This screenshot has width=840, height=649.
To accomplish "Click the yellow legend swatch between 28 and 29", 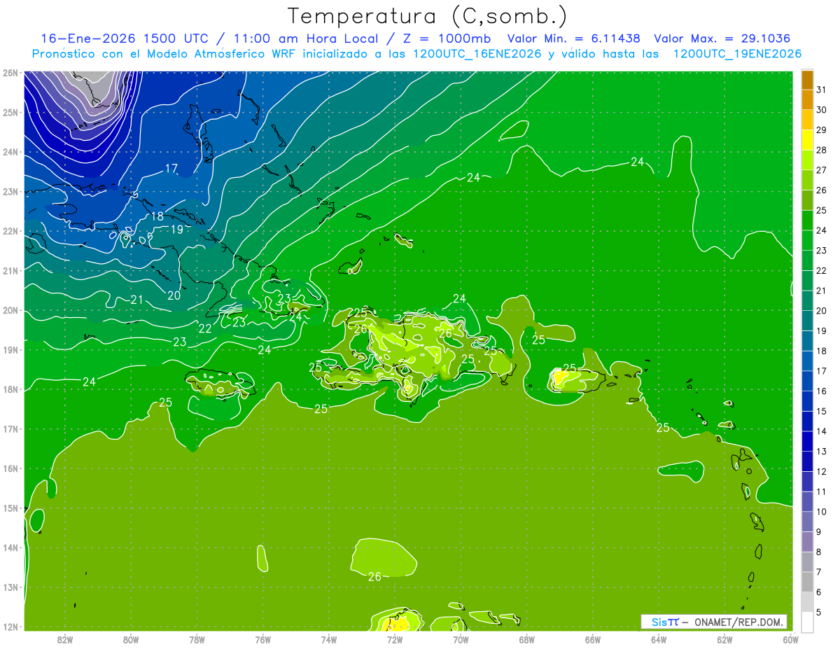I will coord(807,140).
